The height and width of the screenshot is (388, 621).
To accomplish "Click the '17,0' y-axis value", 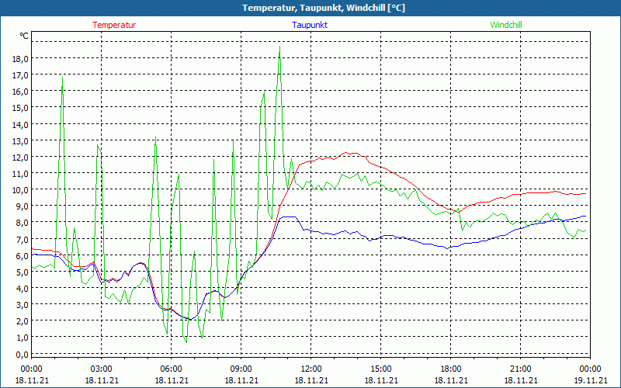I will click(x=21, y=75).
